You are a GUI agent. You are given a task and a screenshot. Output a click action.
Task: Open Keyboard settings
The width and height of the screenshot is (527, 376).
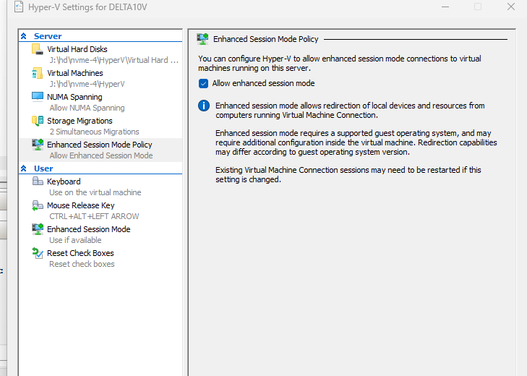point(100,187)
